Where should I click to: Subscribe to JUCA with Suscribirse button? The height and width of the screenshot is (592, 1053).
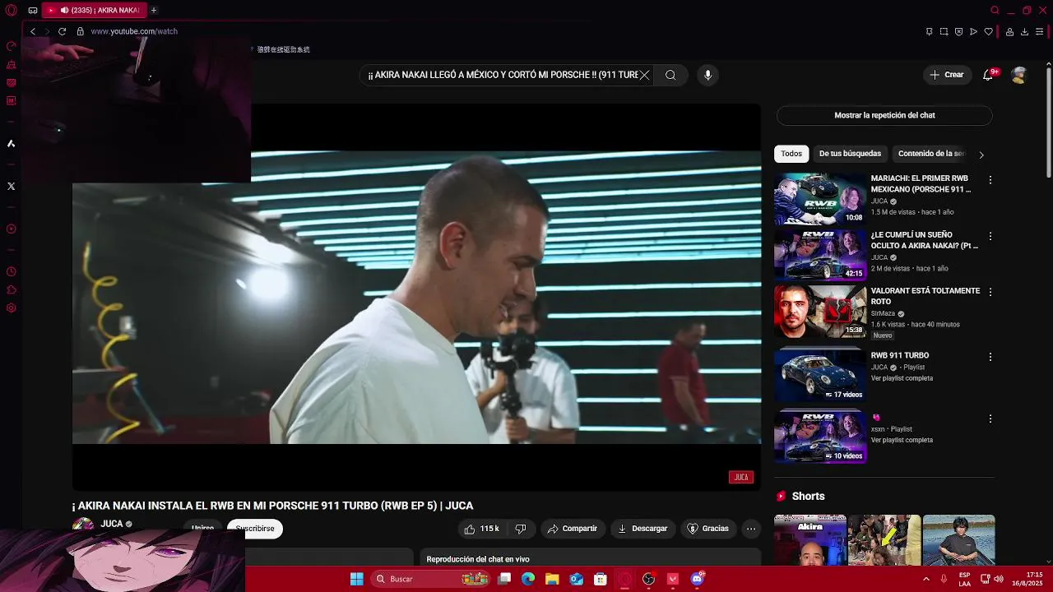(255, 529)
